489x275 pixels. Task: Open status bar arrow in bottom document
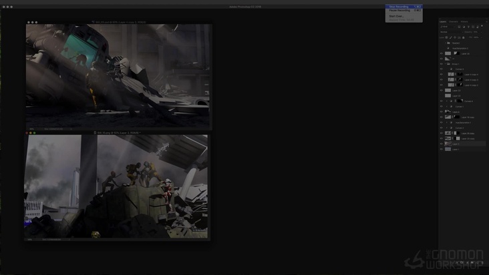pos(69,240)
